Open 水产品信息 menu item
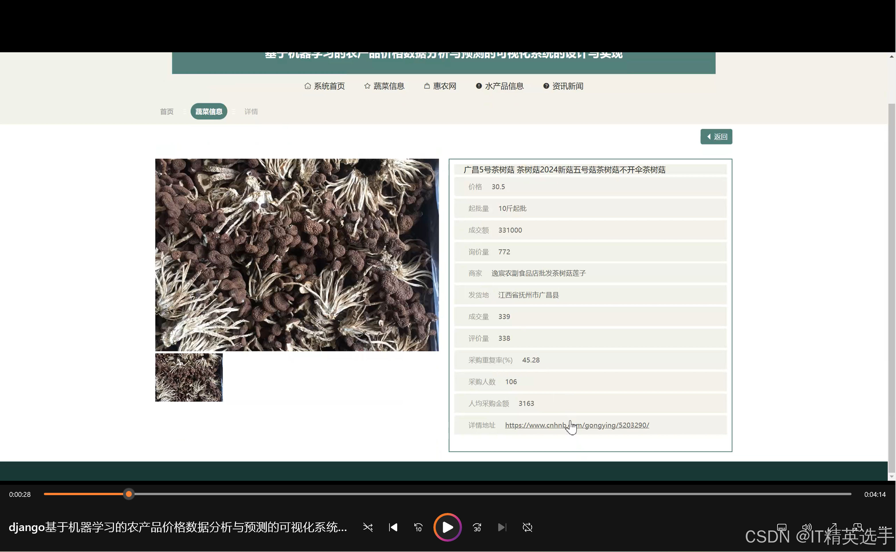896x552 pixels. tap(500, 86)
